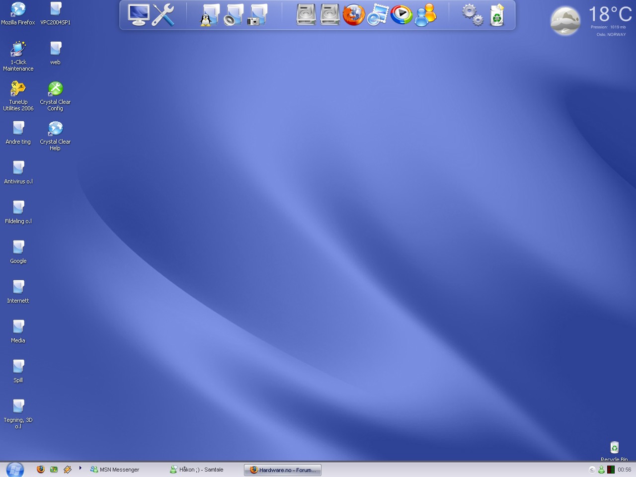Open the second hard drive dock icon
Viewport: 636px width, 477px height.
pos(330,15)
